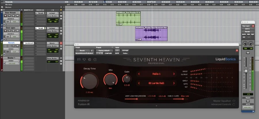
Task: Click the Gain knob
Action: (x=127, y=79)
